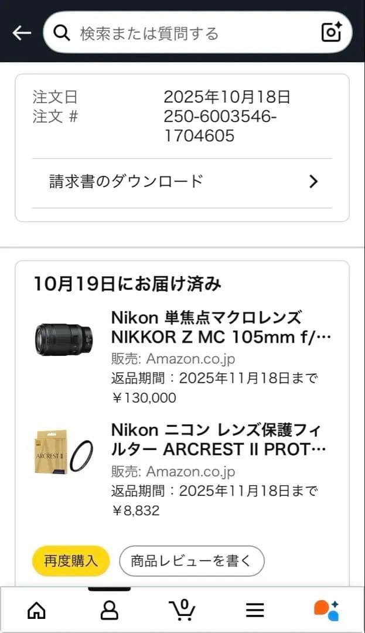
Task: Open the account profile icon
Action: point(109,611)
